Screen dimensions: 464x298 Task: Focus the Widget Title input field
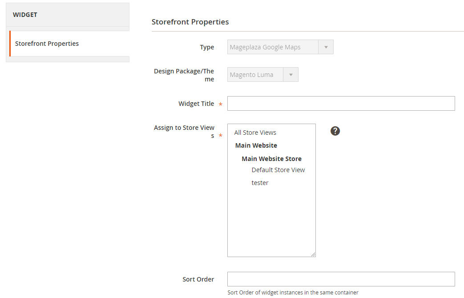coord(341,103)
